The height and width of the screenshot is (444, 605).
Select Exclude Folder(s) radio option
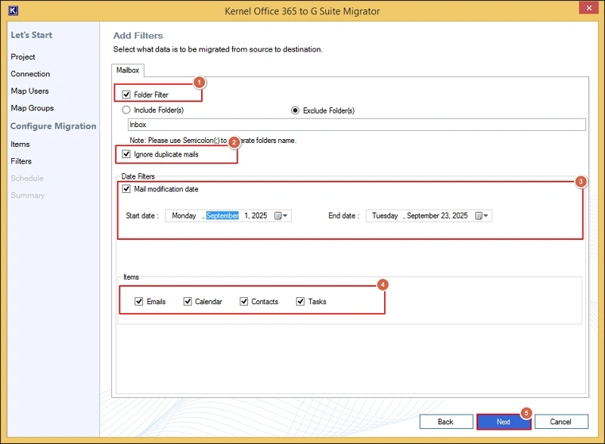pos(296,110)
